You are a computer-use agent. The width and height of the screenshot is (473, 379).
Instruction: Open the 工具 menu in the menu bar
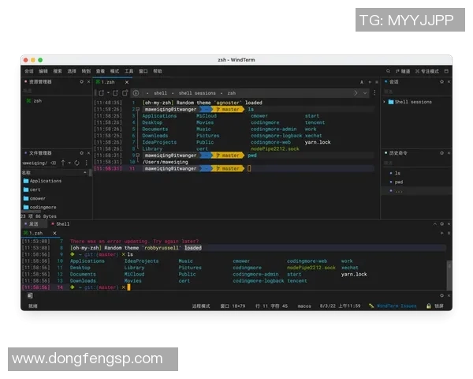click(128, 71)
